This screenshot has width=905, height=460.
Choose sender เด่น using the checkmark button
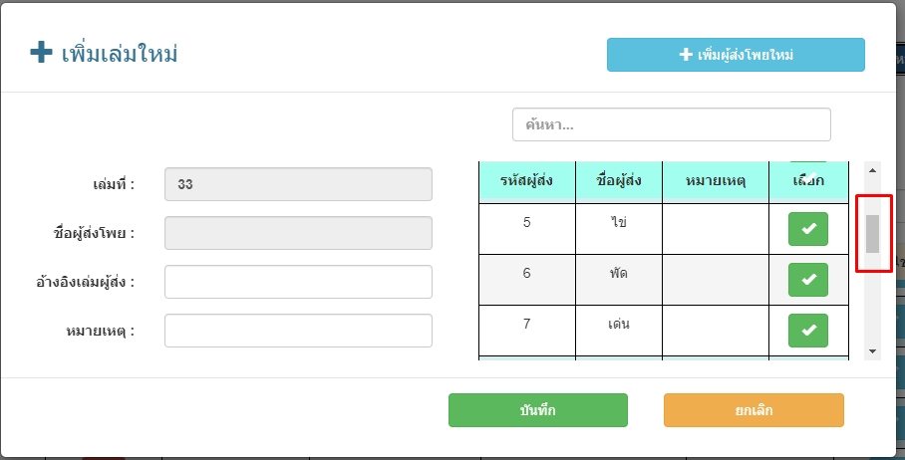[x=808, y=331]
